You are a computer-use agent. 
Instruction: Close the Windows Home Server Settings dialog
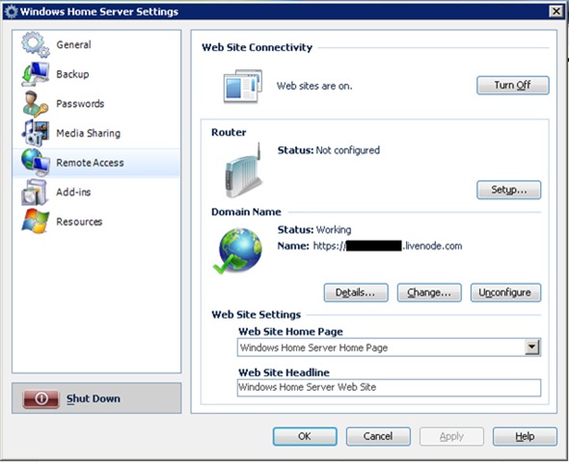(x=555, y=12)
